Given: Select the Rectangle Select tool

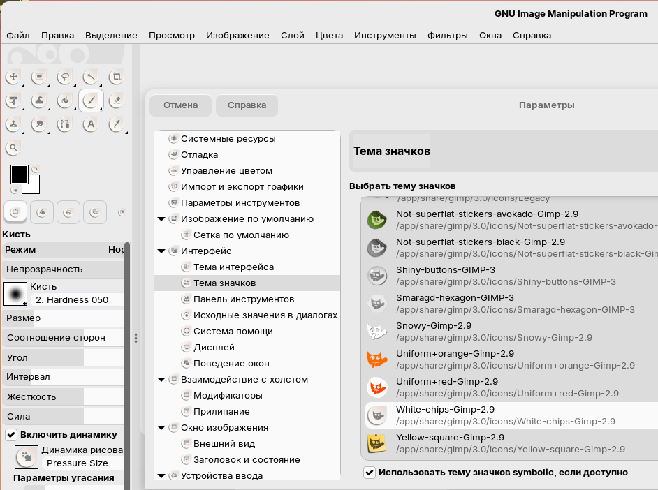Looking at the screenshot, I should [x=39, y=77].
